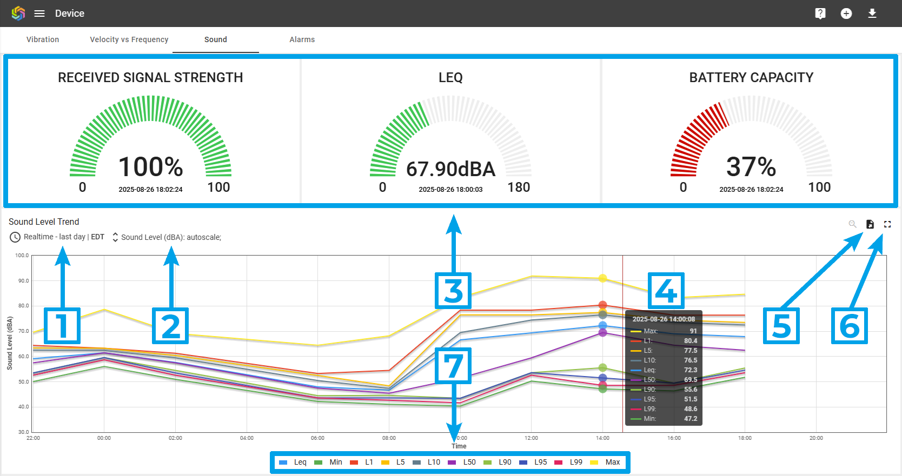Click the download icon in top bar
The width and height of the screenshot is (902, 476).
click(872, 14)
